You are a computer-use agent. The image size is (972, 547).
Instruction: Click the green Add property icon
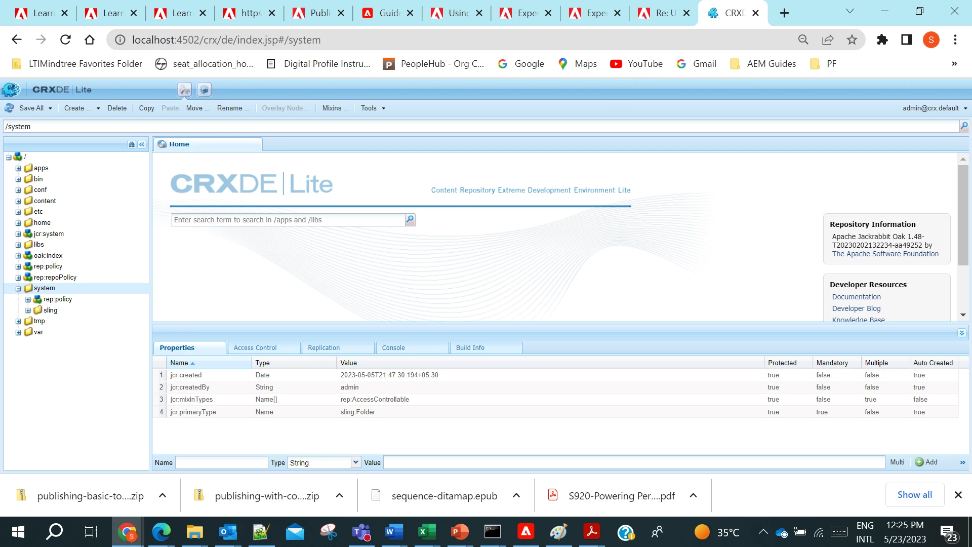click(x=919, y=462)
